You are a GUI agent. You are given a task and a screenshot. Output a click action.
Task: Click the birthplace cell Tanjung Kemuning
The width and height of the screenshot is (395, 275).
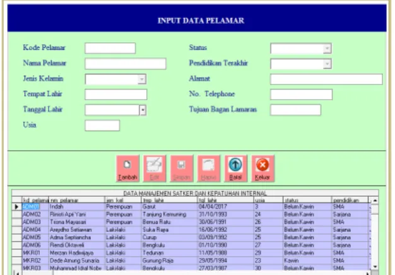[169, 214]
